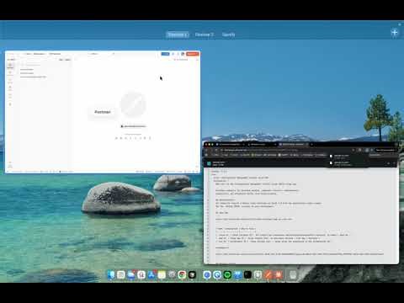The height and width of the screenshot is (303, 404).
Task: Open the Collections sidebar icon in Postman
Action: [10, 66]
